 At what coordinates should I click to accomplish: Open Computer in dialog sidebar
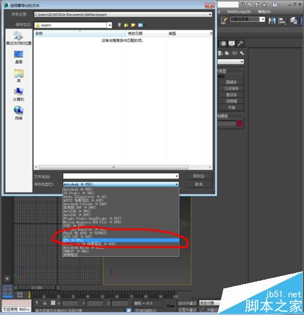pos(19,94)
